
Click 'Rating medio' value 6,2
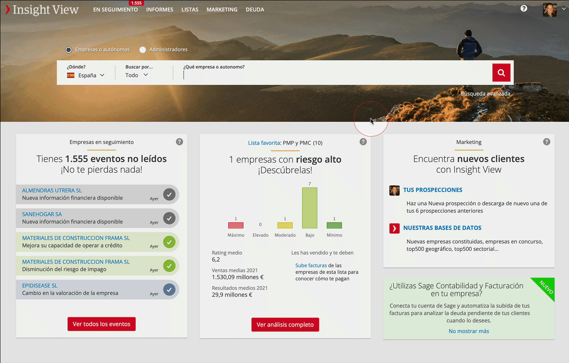[216, 260]
